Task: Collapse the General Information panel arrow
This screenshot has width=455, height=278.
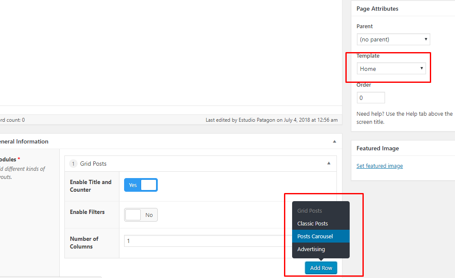Action: (x=334, y=141)
